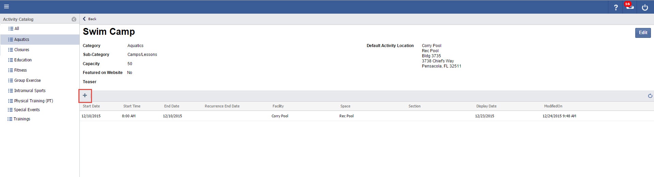Go back using the Back link
The width and height of the screenshot is (654, 177).
tap(90, 19)
